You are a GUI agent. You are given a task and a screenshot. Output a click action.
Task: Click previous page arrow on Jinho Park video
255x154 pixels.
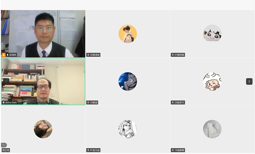point(6,81)
